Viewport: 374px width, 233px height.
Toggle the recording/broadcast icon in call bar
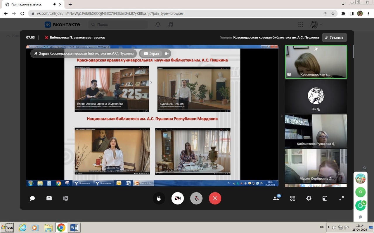(x=66, y=198)
